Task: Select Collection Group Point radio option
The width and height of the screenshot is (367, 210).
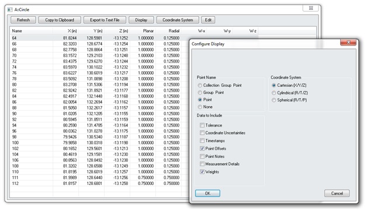Action: pos(200,86)
